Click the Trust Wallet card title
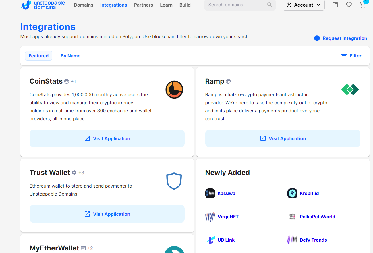Viewport: 373px width, 253px height. tap(50, 173)
